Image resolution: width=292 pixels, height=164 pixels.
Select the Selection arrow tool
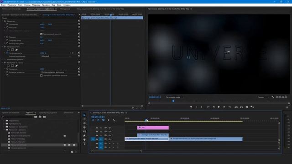click(84, 115)
